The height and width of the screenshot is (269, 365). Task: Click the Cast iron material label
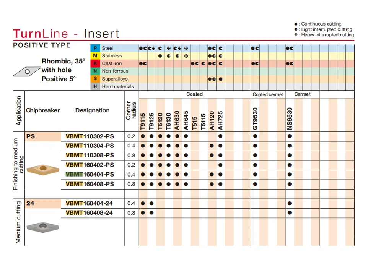click(112, 63)
